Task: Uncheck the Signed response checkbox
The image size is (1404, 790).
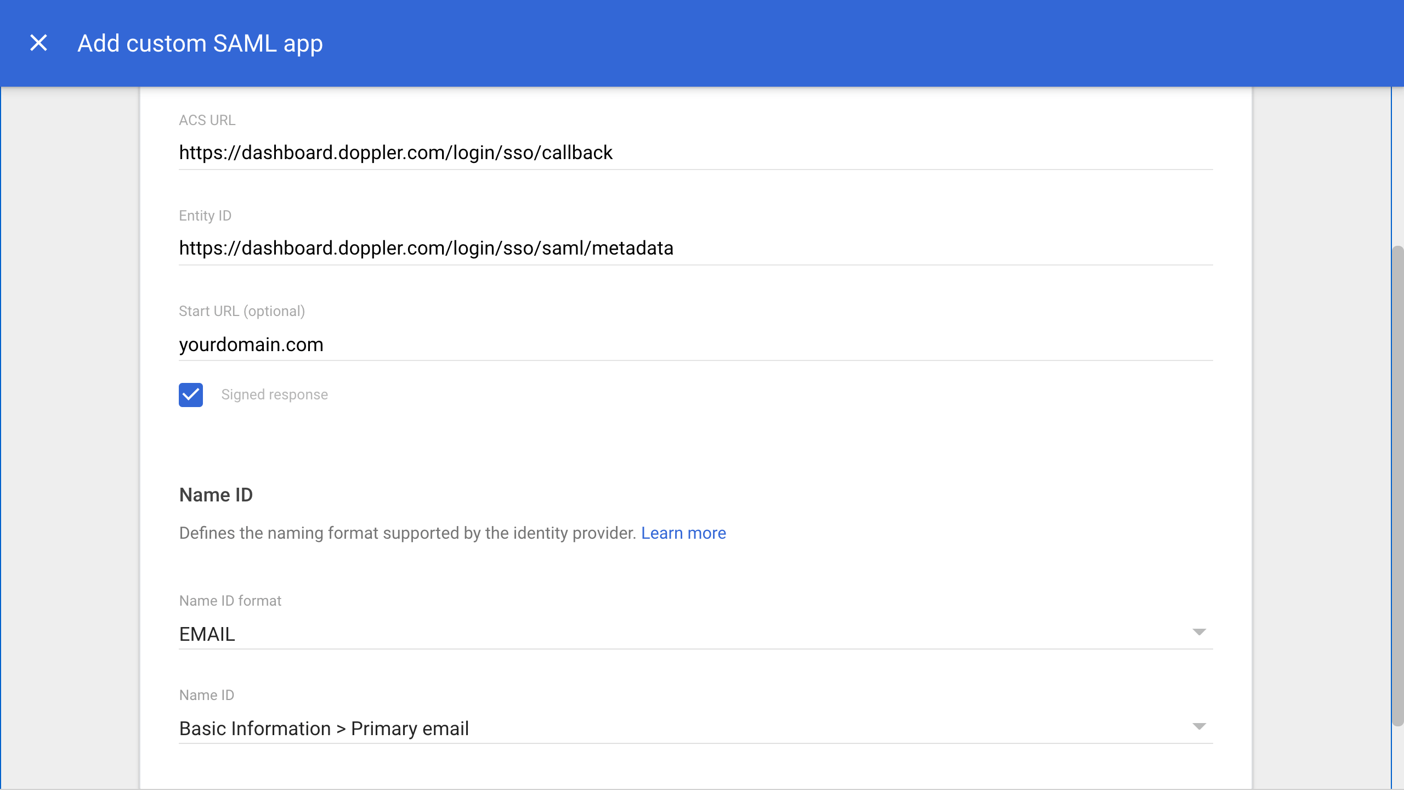Action: (x=191, y=395)
